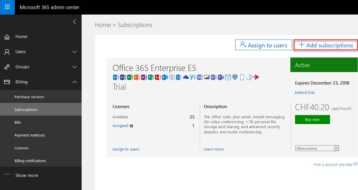Click the Outlook app icon
The height and width of the screenshot is (190, 358).
click(x=116, y=77)
